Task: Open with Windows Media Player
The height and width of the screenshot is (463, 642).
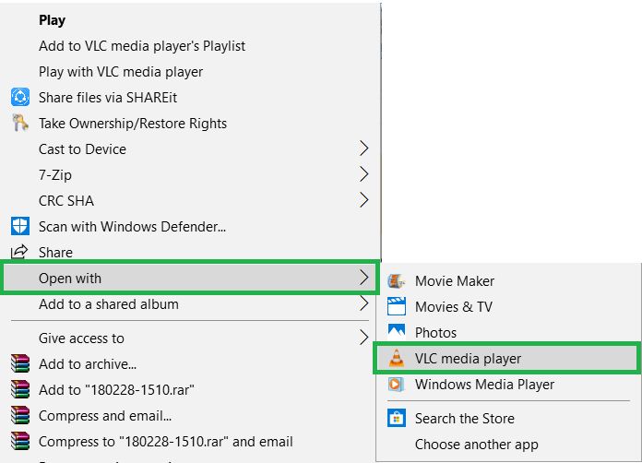Action: pos(485,385)
